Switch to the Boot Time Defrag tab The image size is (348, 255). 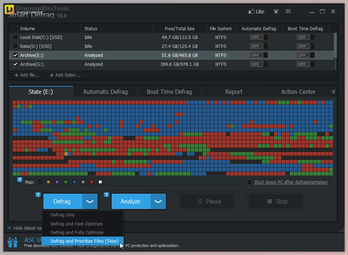tap(169, 92)
